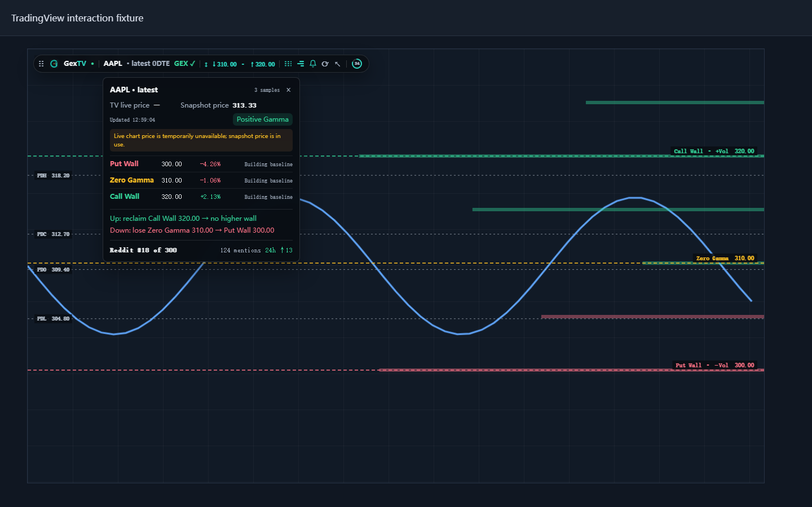Click the 'Down: lose Zero Gamma' scenario text
This screenshot has height=507, width=812.
[192, 230]
